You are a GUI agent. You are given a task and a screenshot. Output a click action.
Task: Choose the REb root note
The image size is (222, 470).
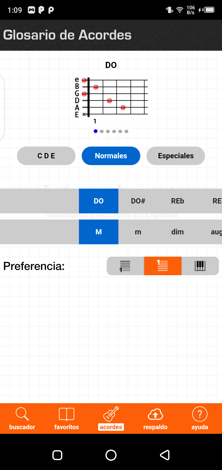178,201
